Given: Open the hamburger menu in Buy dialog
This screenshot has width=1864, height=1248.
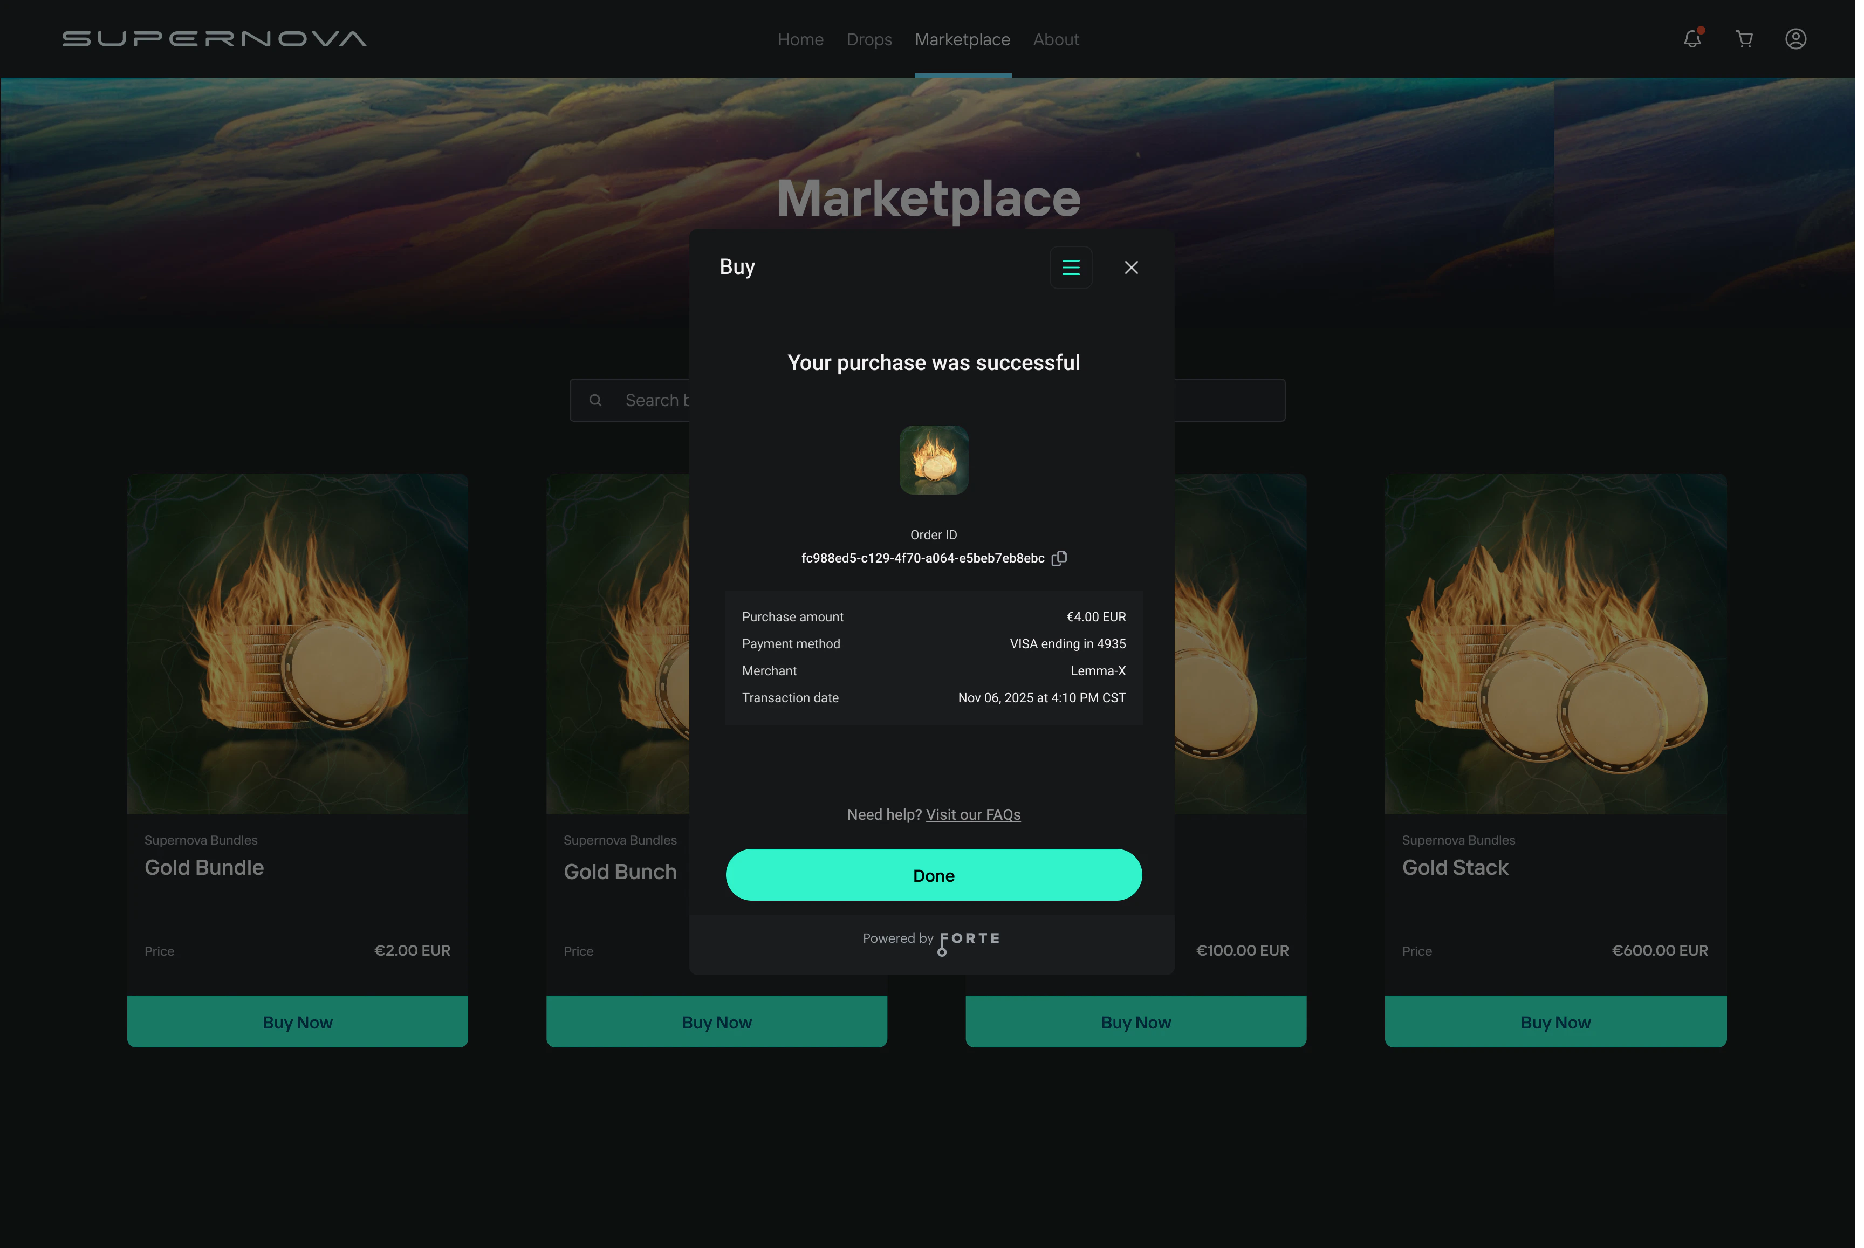Looking at the screenshot, I should 1071,268.
